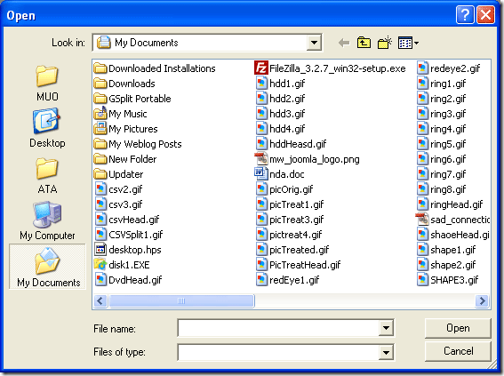Click the Help question mark button
The height and width of the screenshot is (376, 504).
pos(465,15)
